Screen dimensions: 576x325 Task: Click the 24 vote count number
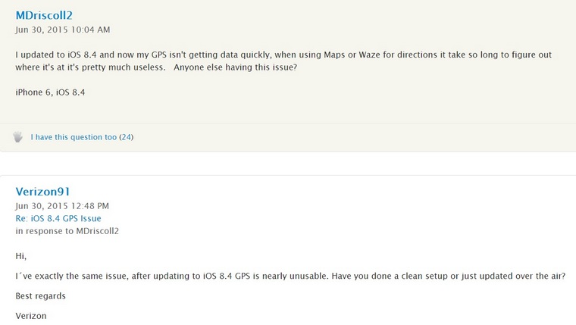(x=127, y=137)
